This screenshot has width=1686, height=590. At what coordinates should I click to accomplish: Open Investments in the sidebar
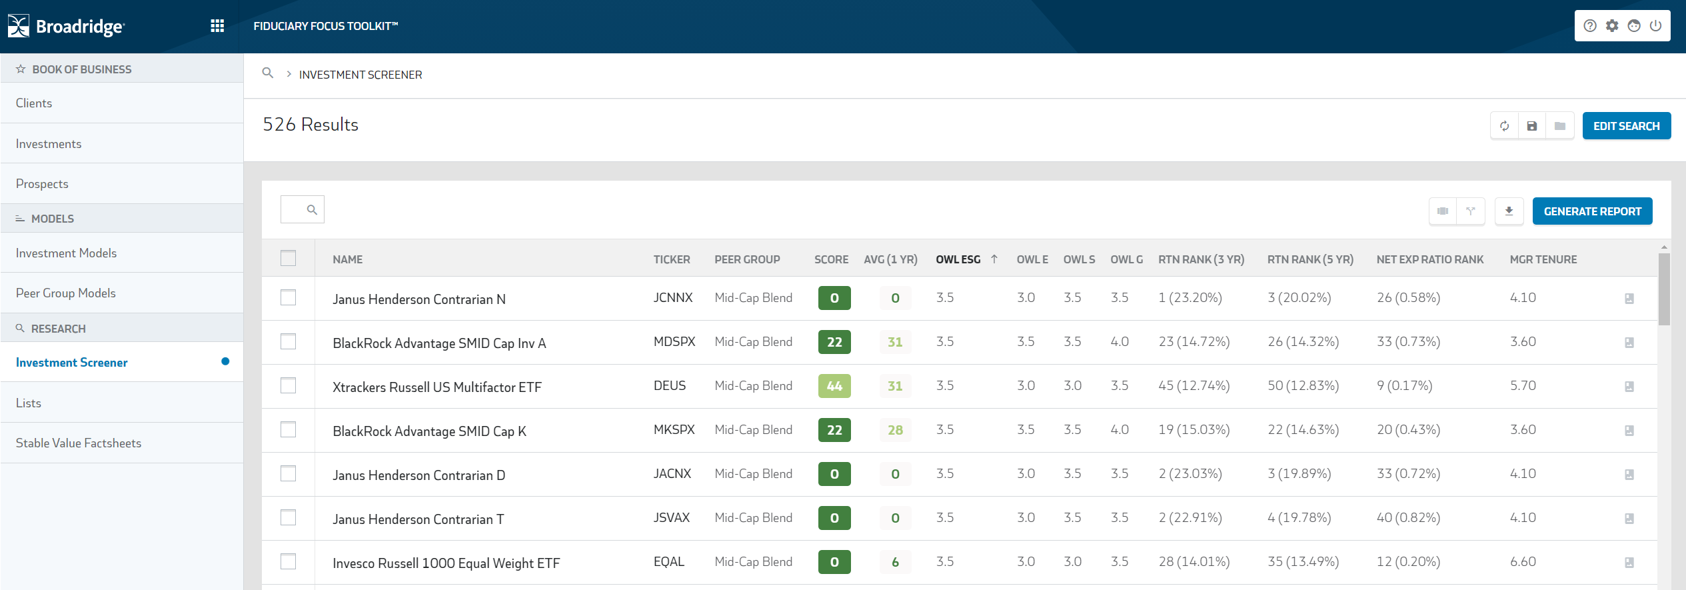point(122,143)
